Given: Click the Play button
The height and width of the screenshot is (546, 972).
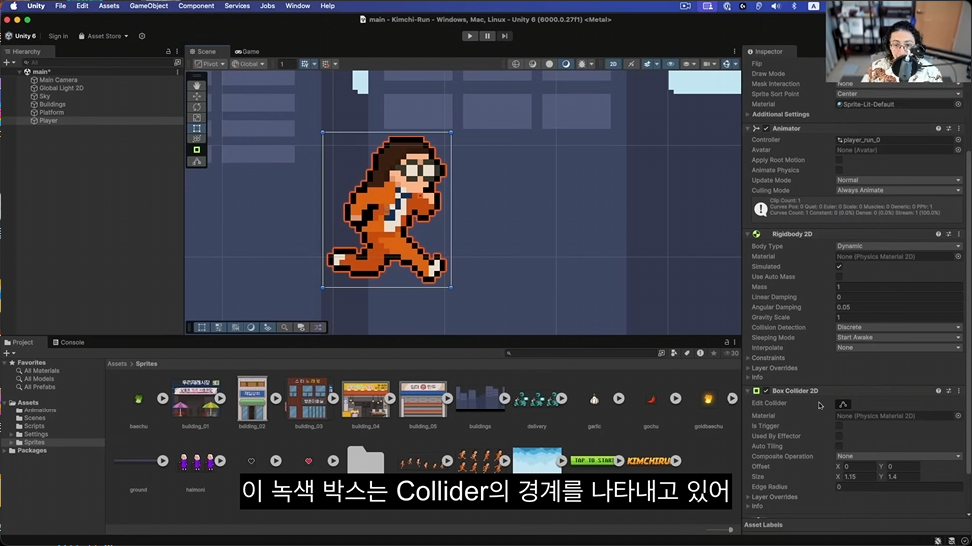Looking at the screenshot, I should (470, 36).
